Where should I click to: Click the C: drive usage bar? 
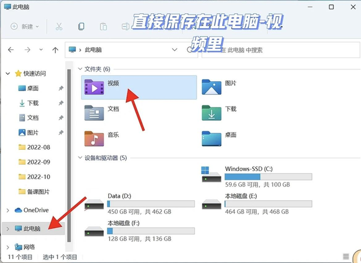coord(268,177)
